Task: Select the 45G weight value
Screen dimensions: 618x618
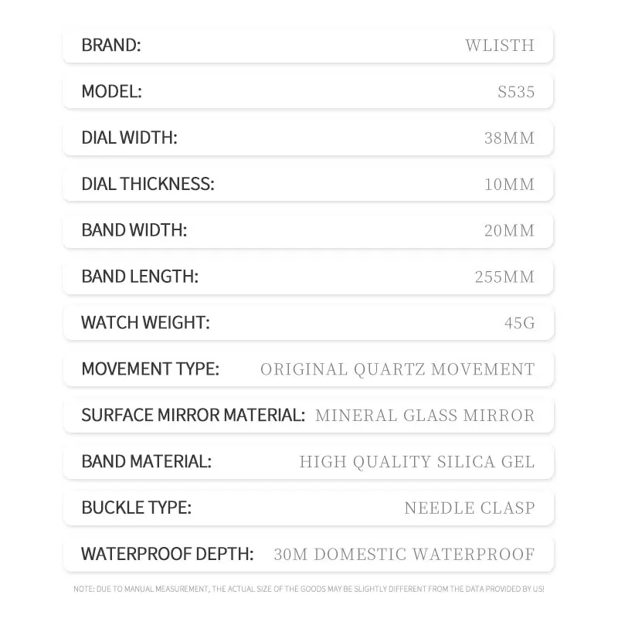Action: point(519,323)
